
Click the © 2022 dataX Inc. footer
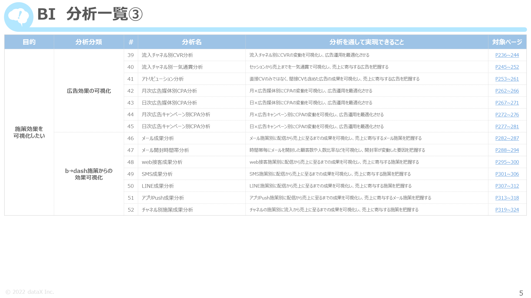(x=30, y=292)
